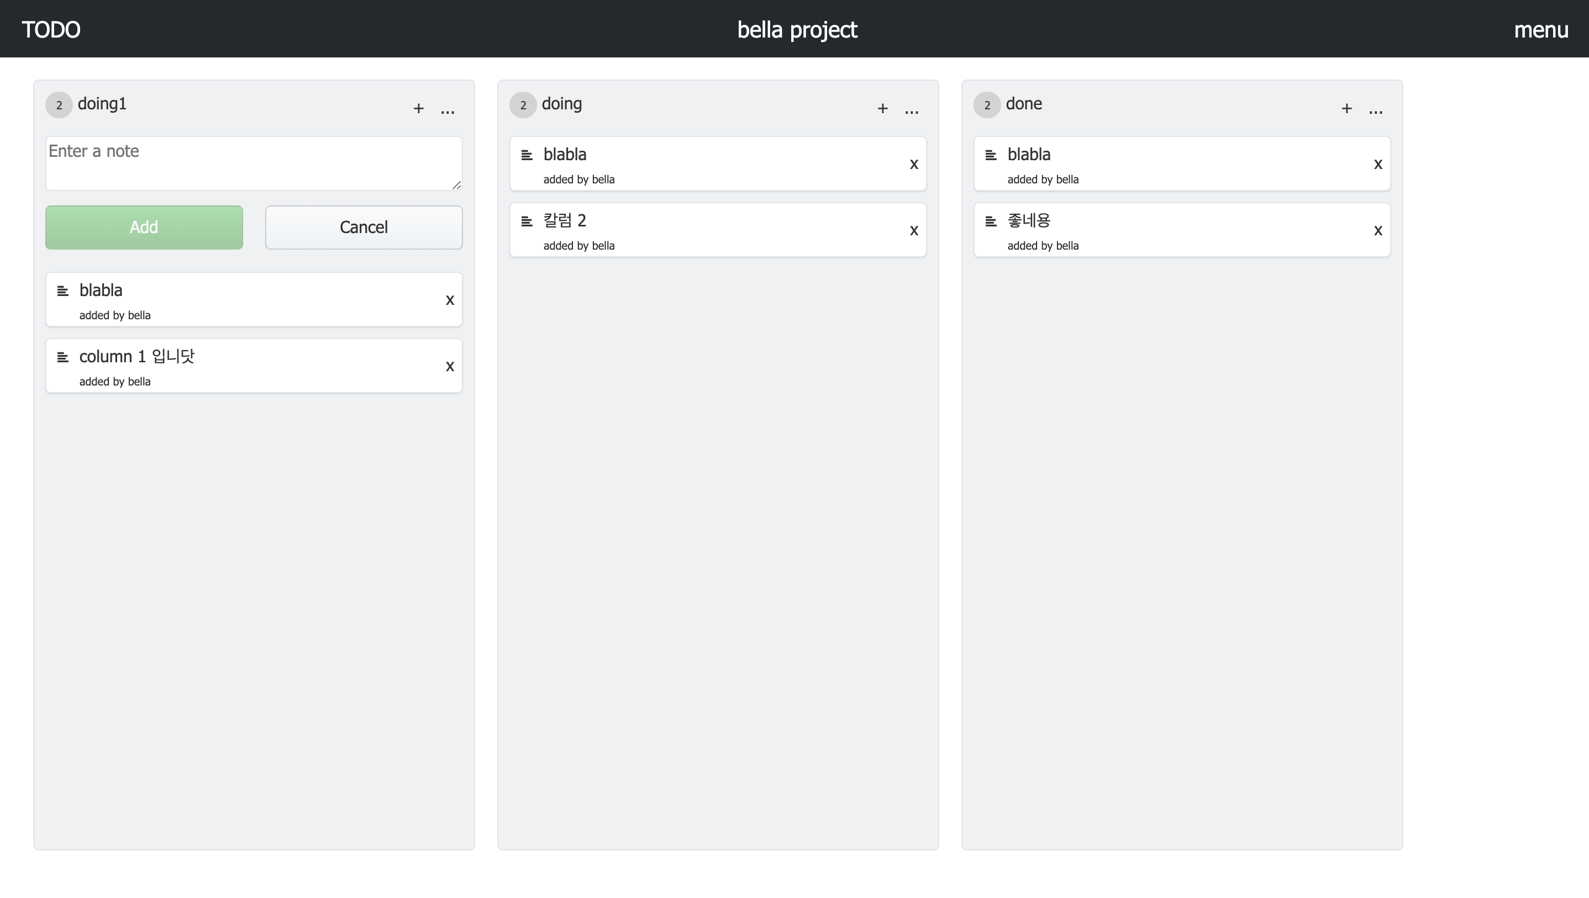Image resolution: width=1589 pixels, height=898 pixels.
Task: Click the plus icon in done column
Action: pyautogui.click(x=1346, y=109)
